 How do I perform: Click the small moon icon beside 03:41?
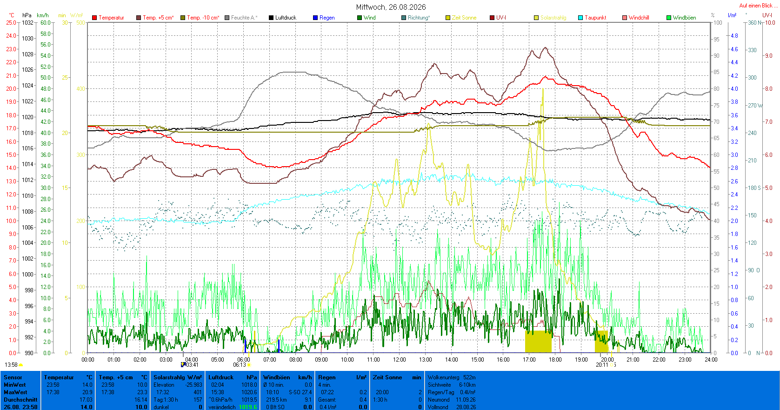183,365
